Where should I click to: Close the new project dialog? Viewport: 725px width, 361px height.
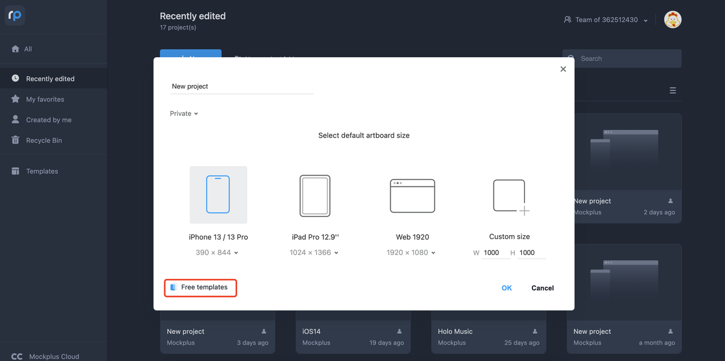(x=563, y=69)
